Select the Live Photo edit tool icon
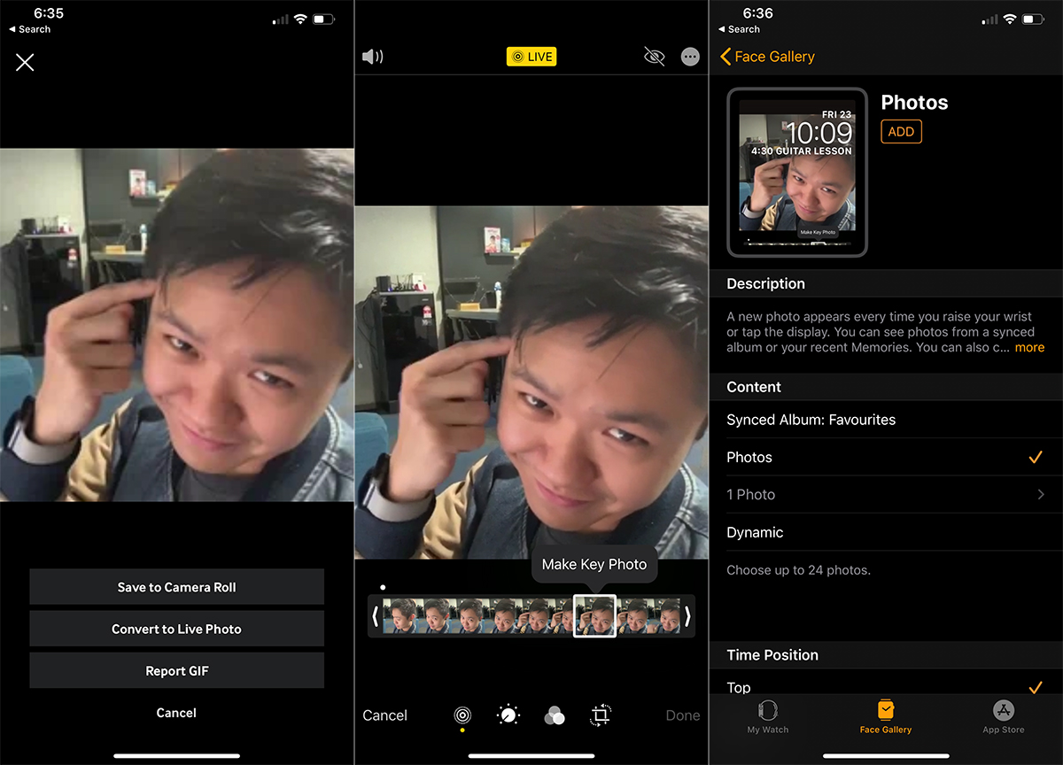The image size is (1063, 765). coord(462,715)
